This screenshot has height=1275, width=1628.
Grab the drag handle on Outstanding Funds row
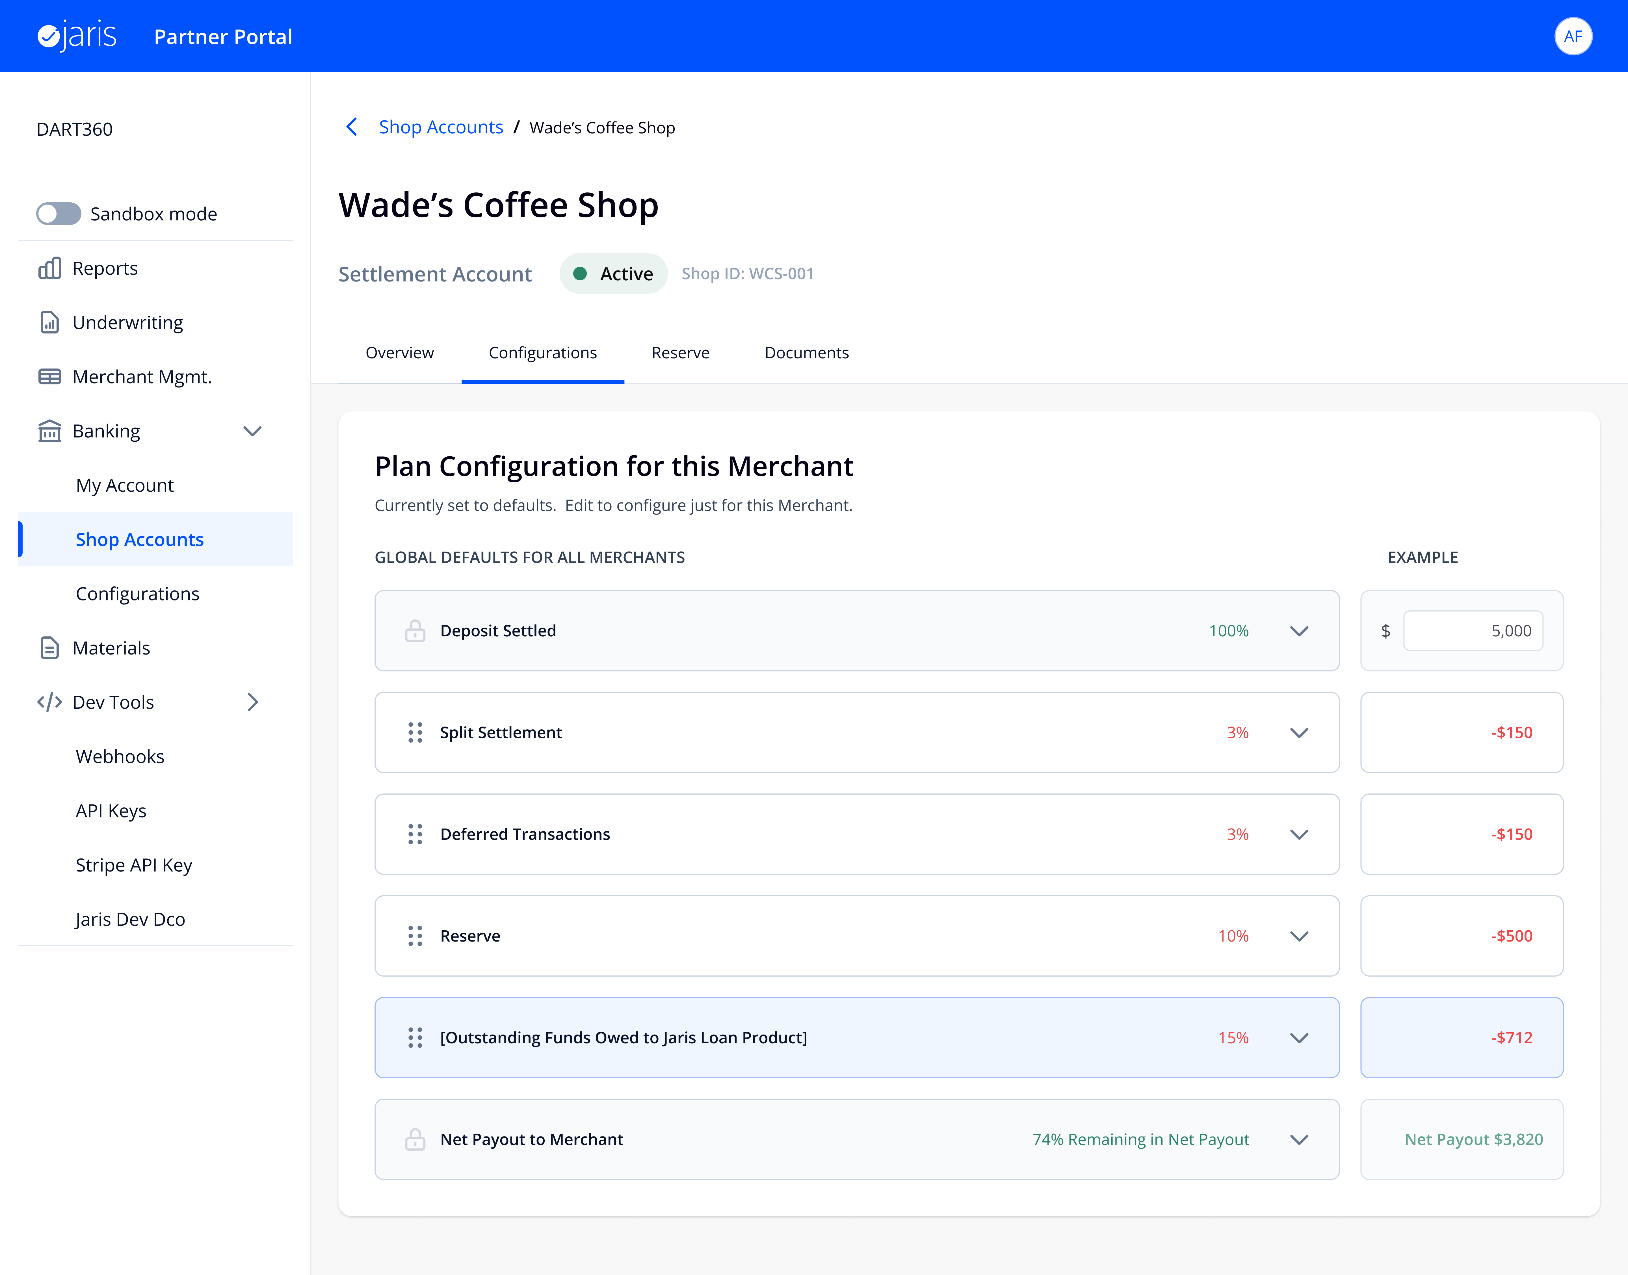tap(415, 1038)
